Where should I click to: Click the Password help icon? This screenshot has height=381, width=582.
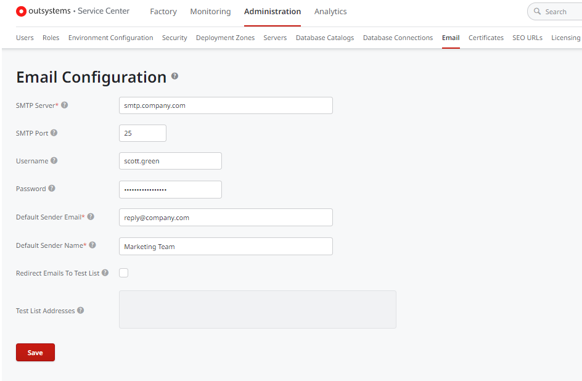52,188
